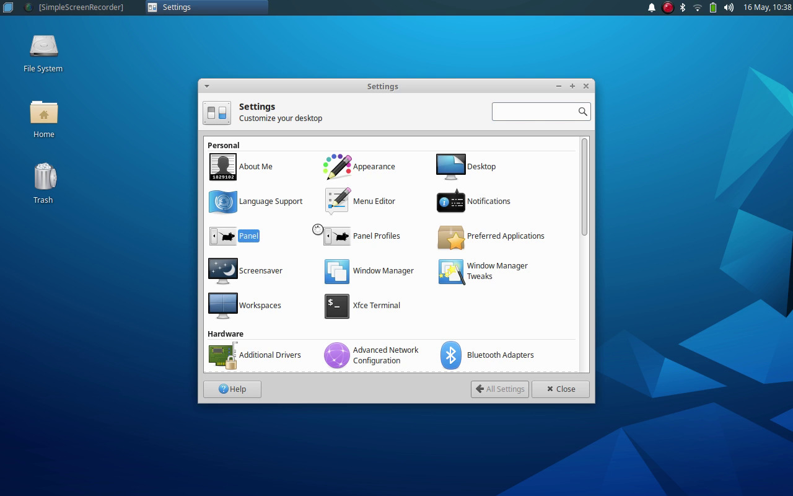
Task: Click the All Settings button
Action: click(x=500, y=389)
